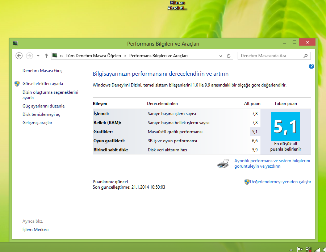The image size is (326, 252).
Task: Show hidden tray icons arrow
Action: pos(291,250)
